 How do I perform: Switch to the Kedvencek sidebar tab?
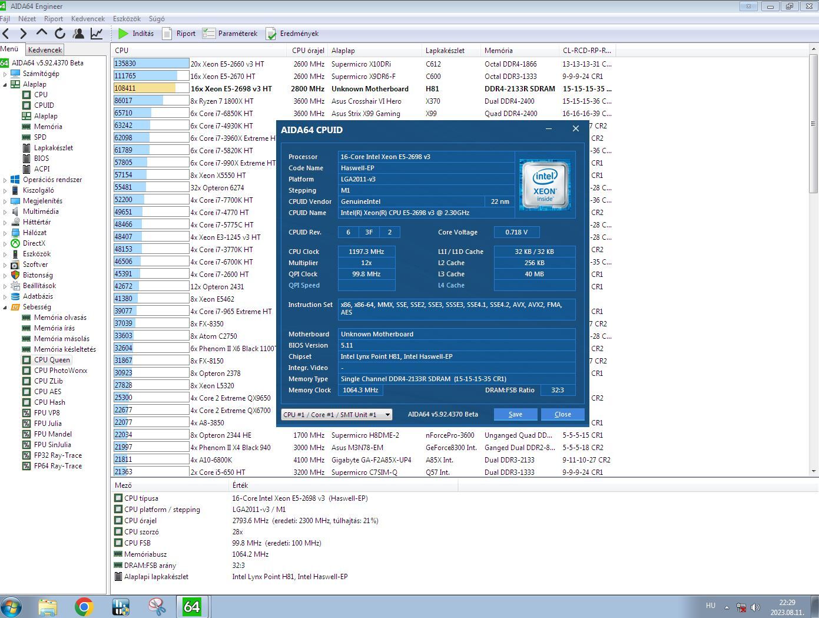45,50
